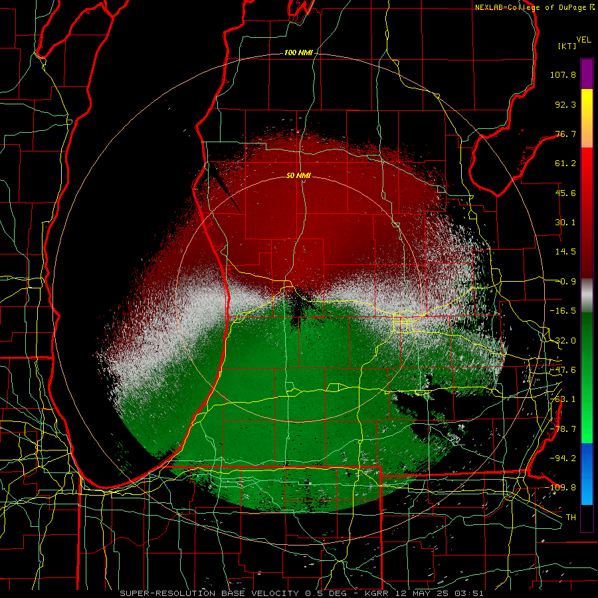Click the VEL legend title
This screenshot has height=598, width=598.
tap(583, 39)
